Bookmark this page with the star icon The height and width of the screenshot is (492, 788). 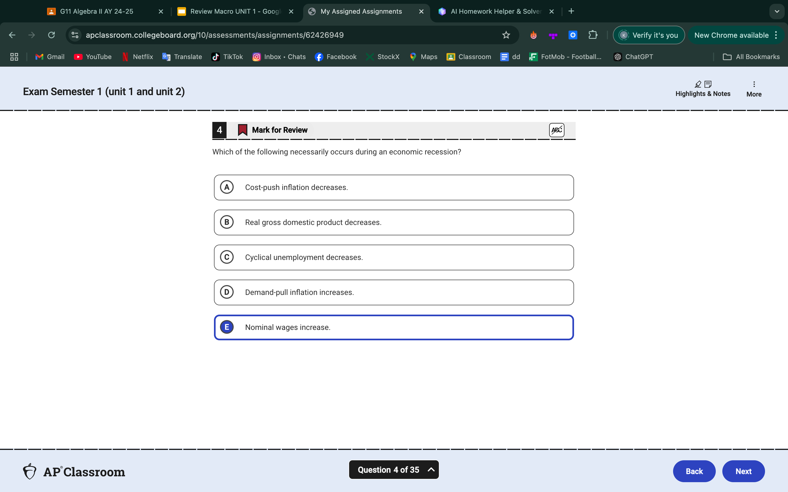tap(506, 35)
